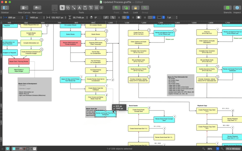Click the Social Assets heading text

[133, 106]
